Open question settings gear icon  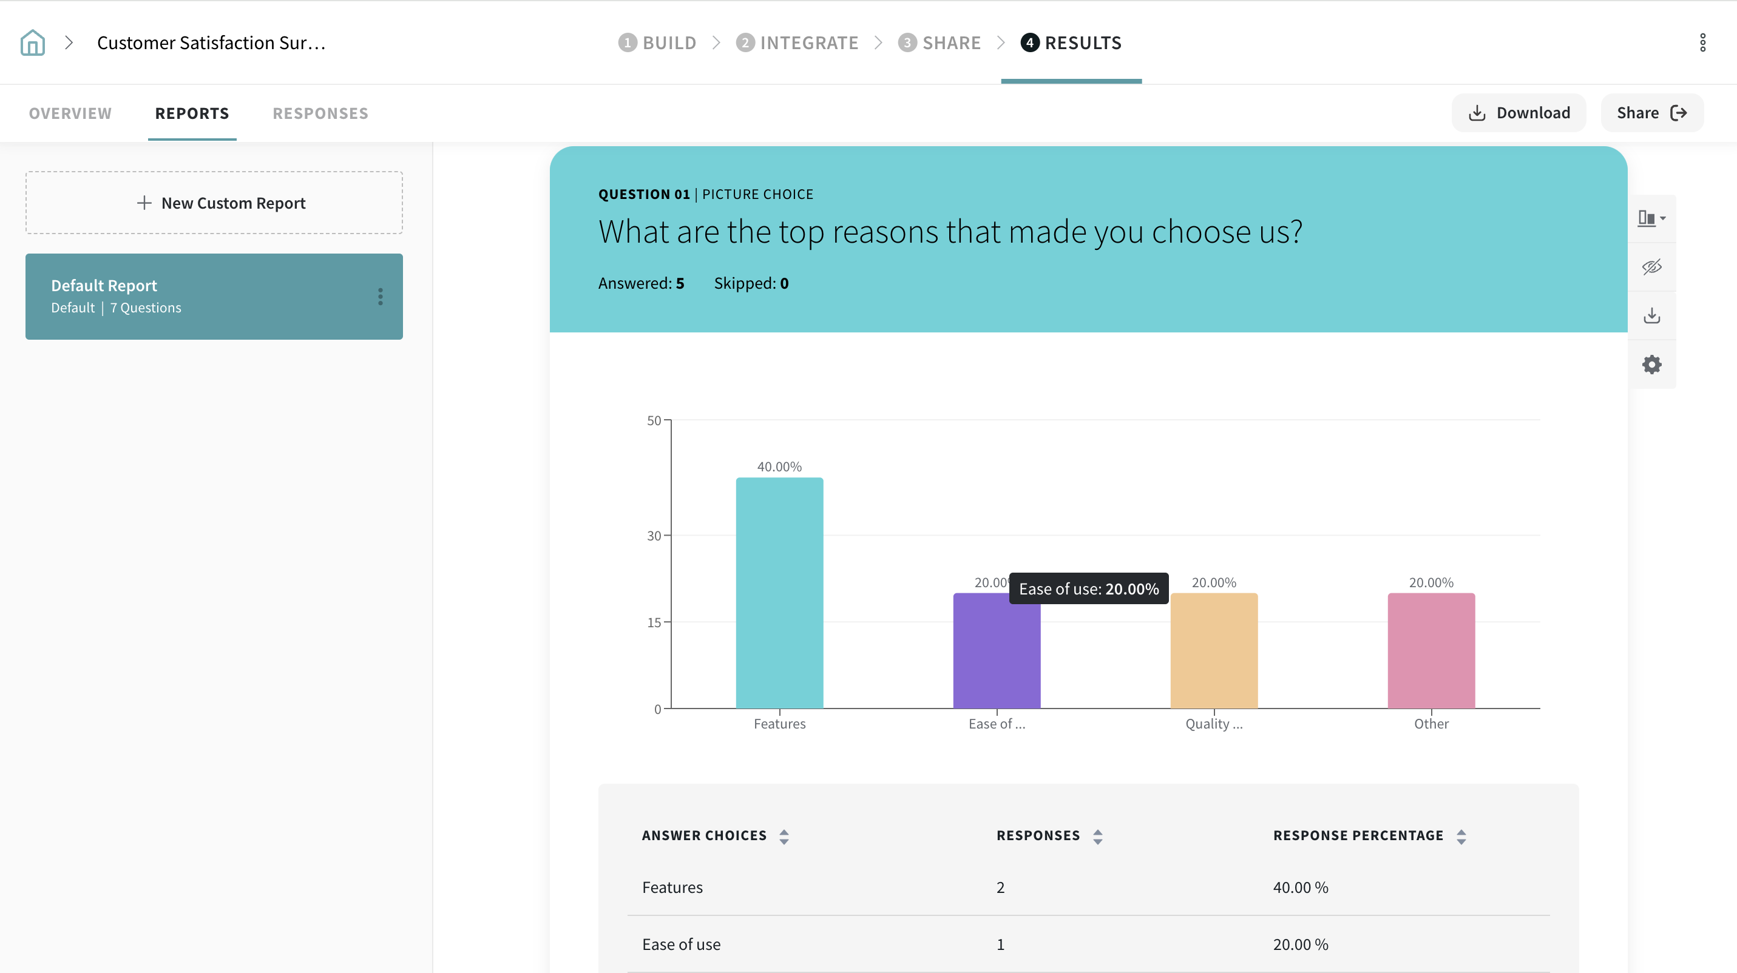(x=1651, y=365)
